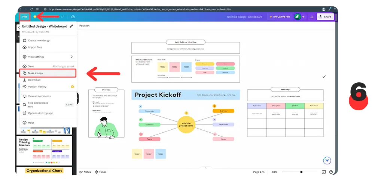381x186 pixels.
Task: Click the Position button
Action: pos(84,26)
